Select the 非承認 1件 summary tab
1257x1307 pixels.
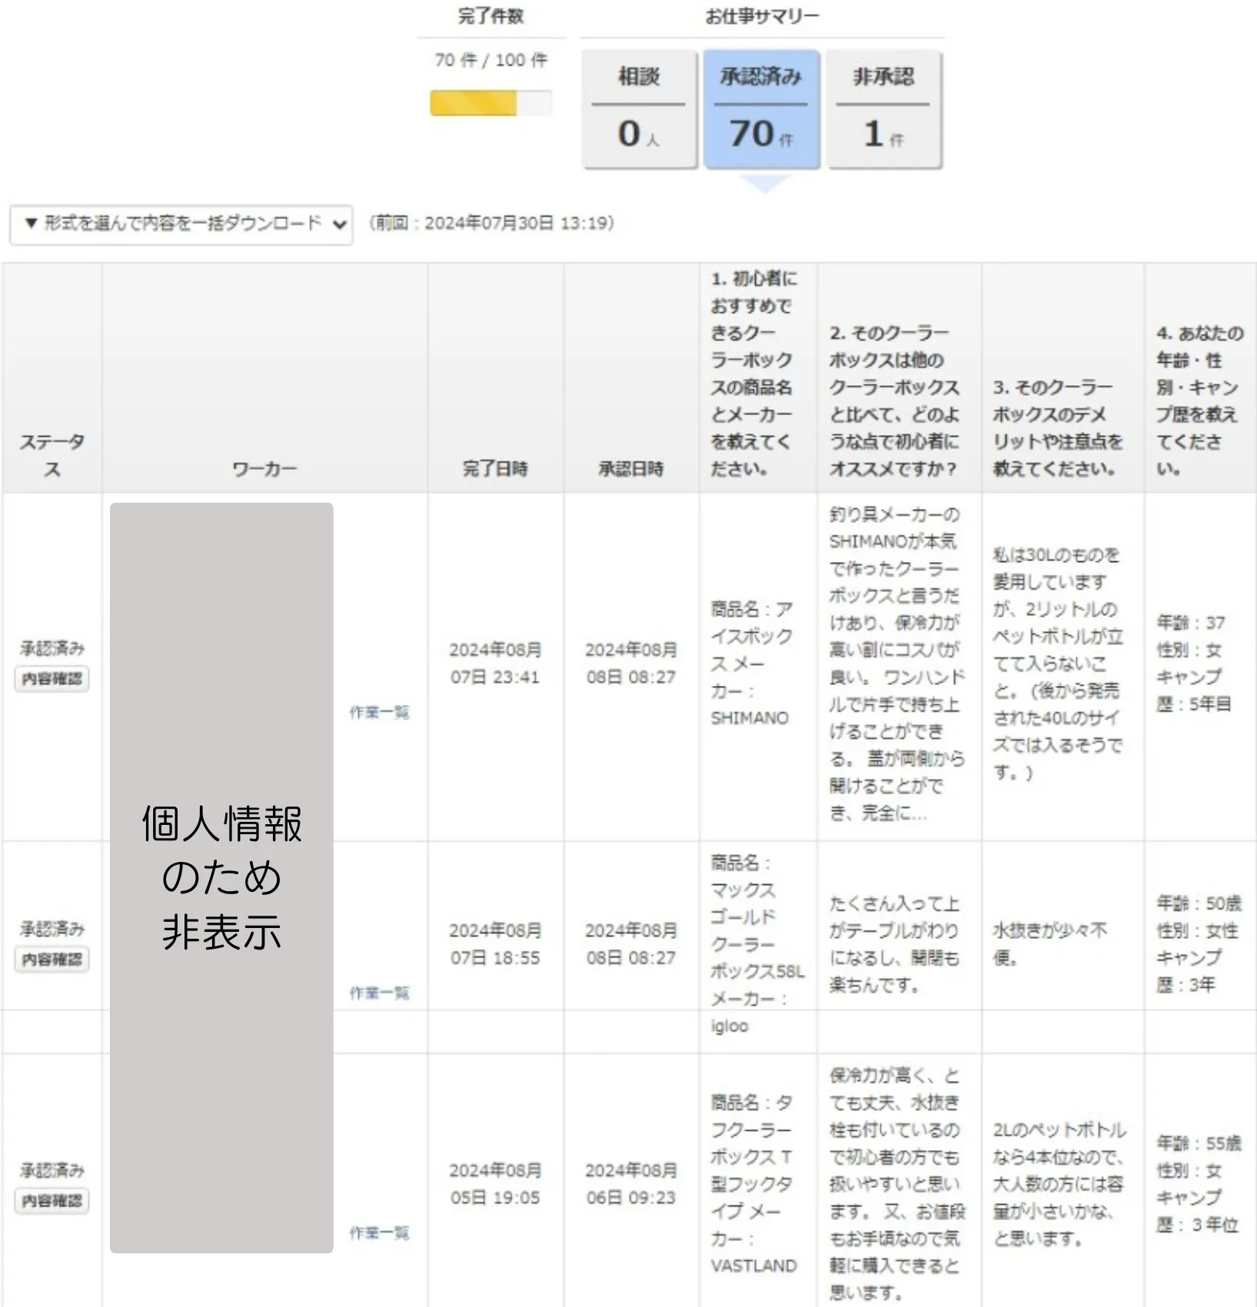click(884, 109)
